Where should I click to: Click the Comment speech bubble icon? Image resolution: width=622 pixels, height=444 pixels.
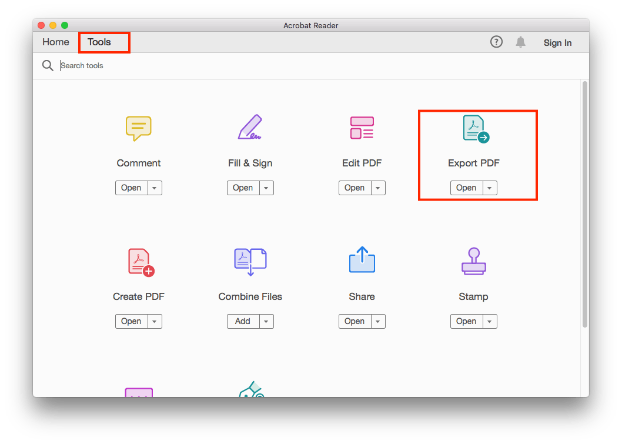click(x=138, y=128)
